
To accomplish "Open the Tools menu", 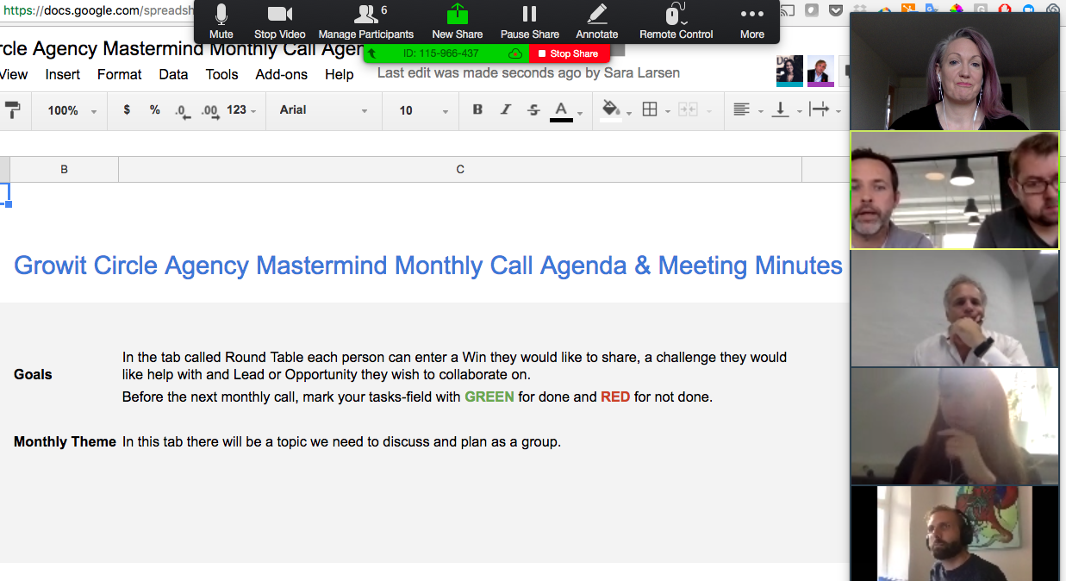I will click(x=221, y=74).
